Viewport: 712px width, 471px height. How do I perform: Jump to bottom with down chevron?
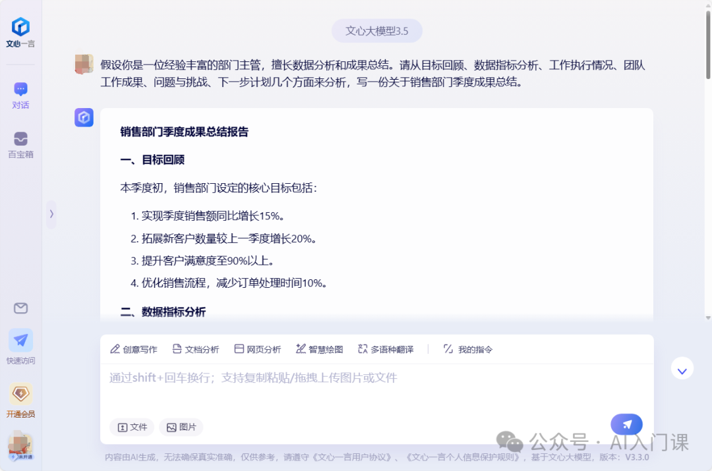(x=682, y=369)
